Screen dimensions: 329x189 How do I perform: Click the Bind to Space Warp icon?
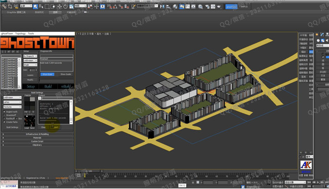pyautogui.click(x=16, y=7)
